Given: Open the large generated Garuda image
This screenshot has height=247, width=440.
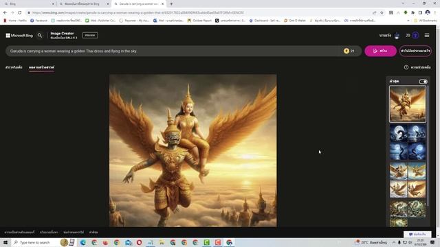Looking at the screenshot, I should pyautogui.click(x=192, y=150).
